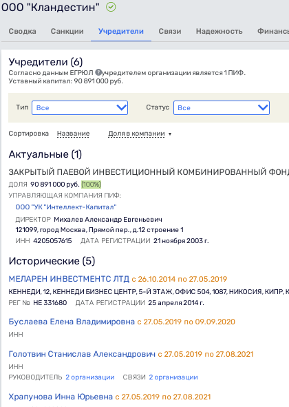Select the Учредители tab
Viewport: 289px width, 407px height.
click(x=121, y=31)
